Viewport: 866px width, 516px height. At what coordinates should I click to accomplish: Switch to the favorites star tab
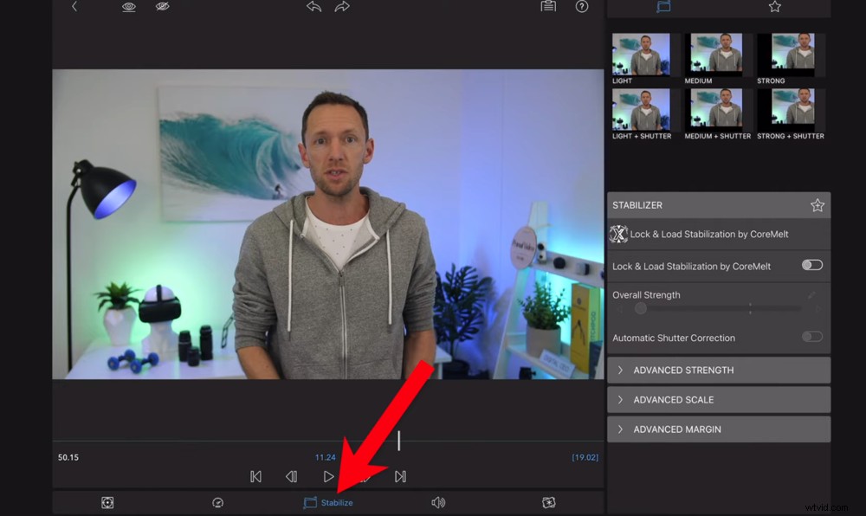774,7
